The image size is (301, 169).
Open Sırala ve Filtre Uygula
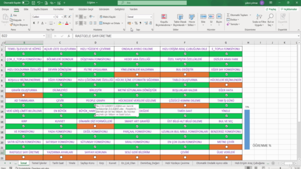259,20
